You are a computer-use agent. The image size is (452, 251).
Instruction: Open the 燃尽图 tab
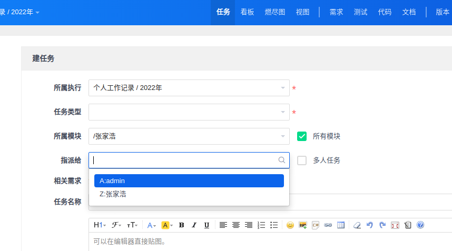click(274, 12)
